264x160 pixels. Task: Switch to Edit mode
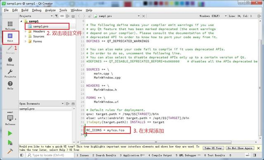click(10, 38)
